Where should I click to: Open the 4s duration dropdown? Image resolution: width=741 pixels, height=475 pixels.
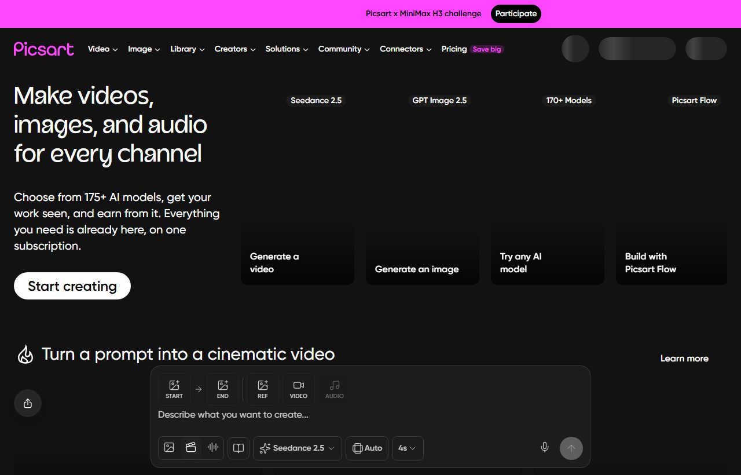(x=408, y=448)
